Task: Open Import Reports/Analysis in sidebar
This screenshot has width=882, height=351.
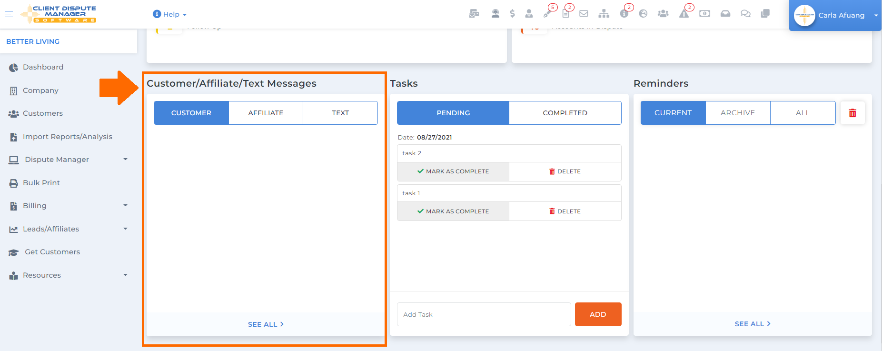Action: (69, 137)
